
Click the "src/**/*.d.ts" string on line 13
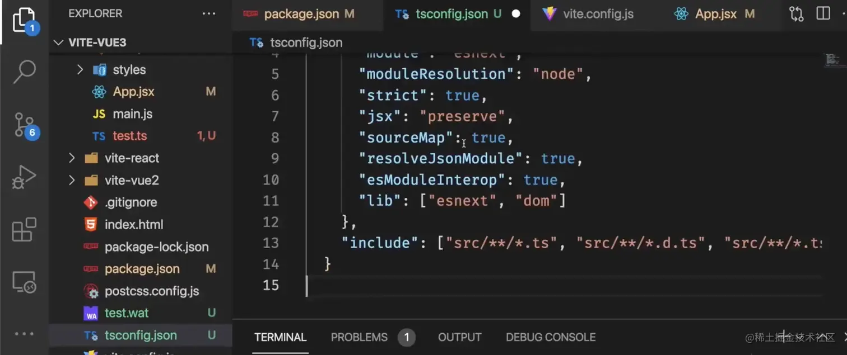tap(640, 243)
